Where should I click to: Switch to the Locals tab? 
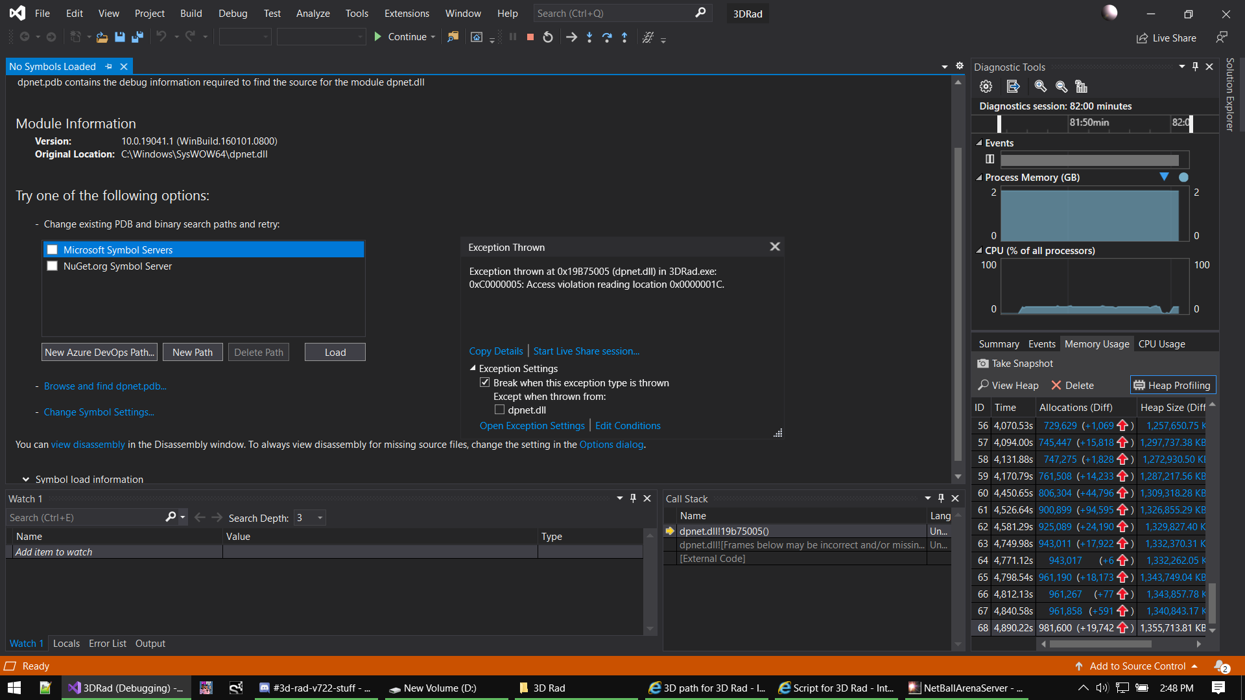(66, 644)
